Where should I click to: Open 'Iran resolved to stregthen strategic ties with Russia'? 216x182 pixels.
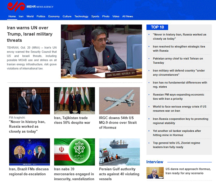click(x=179, y=49)
